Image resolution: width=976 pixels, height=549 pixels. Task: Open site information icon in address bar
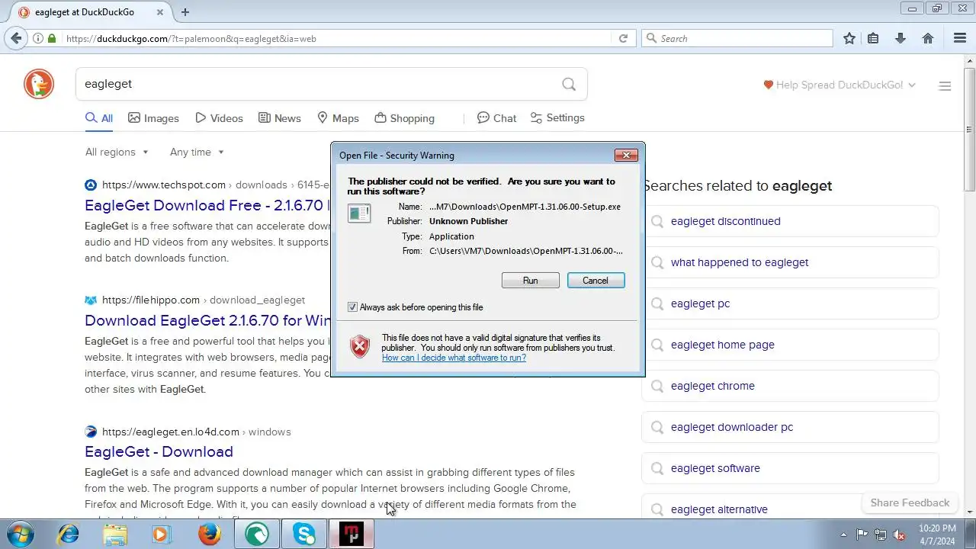click(x=37, y=38)
